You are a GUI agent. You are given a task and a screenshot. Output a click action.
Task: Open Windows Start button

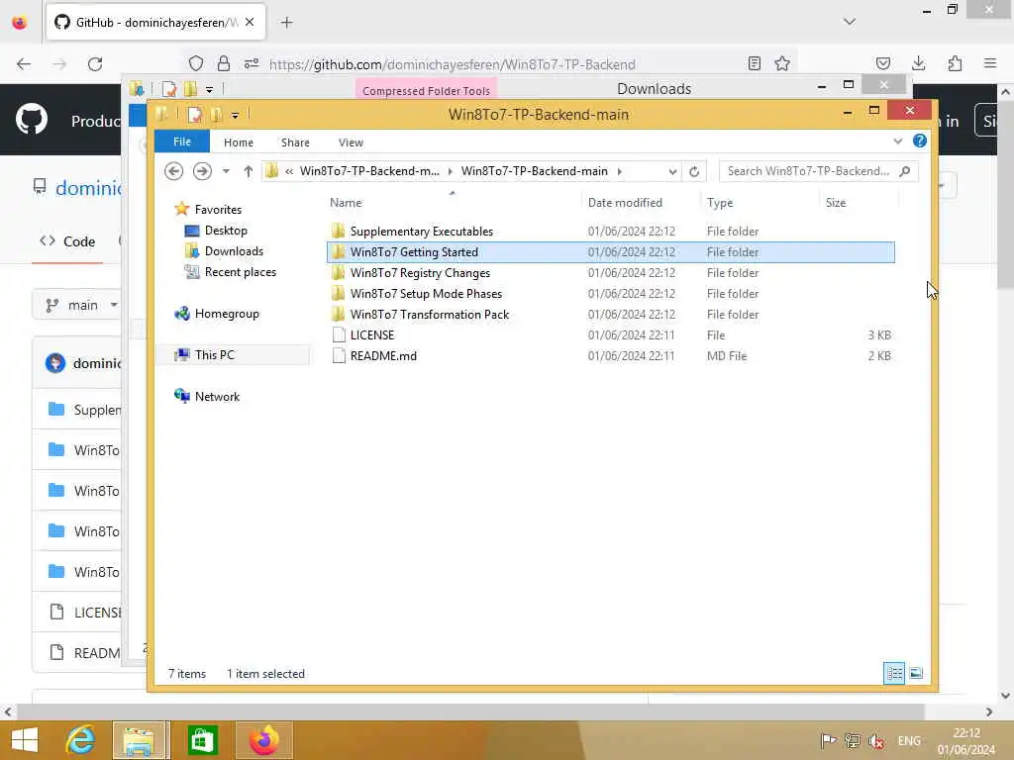click(x=25, y=740)
